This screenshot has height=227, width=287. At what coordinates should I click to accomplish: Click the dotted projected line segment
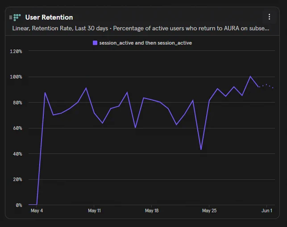coord(266,86)
